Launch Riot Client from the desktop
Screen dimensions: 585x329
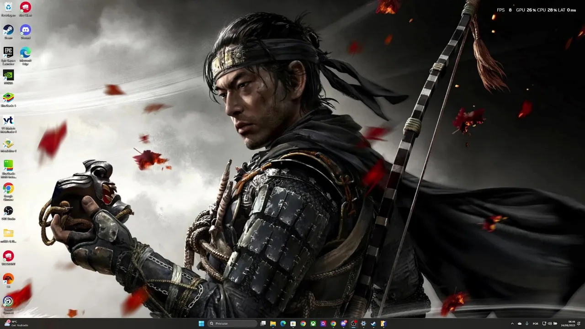click(x=26, y=9)
